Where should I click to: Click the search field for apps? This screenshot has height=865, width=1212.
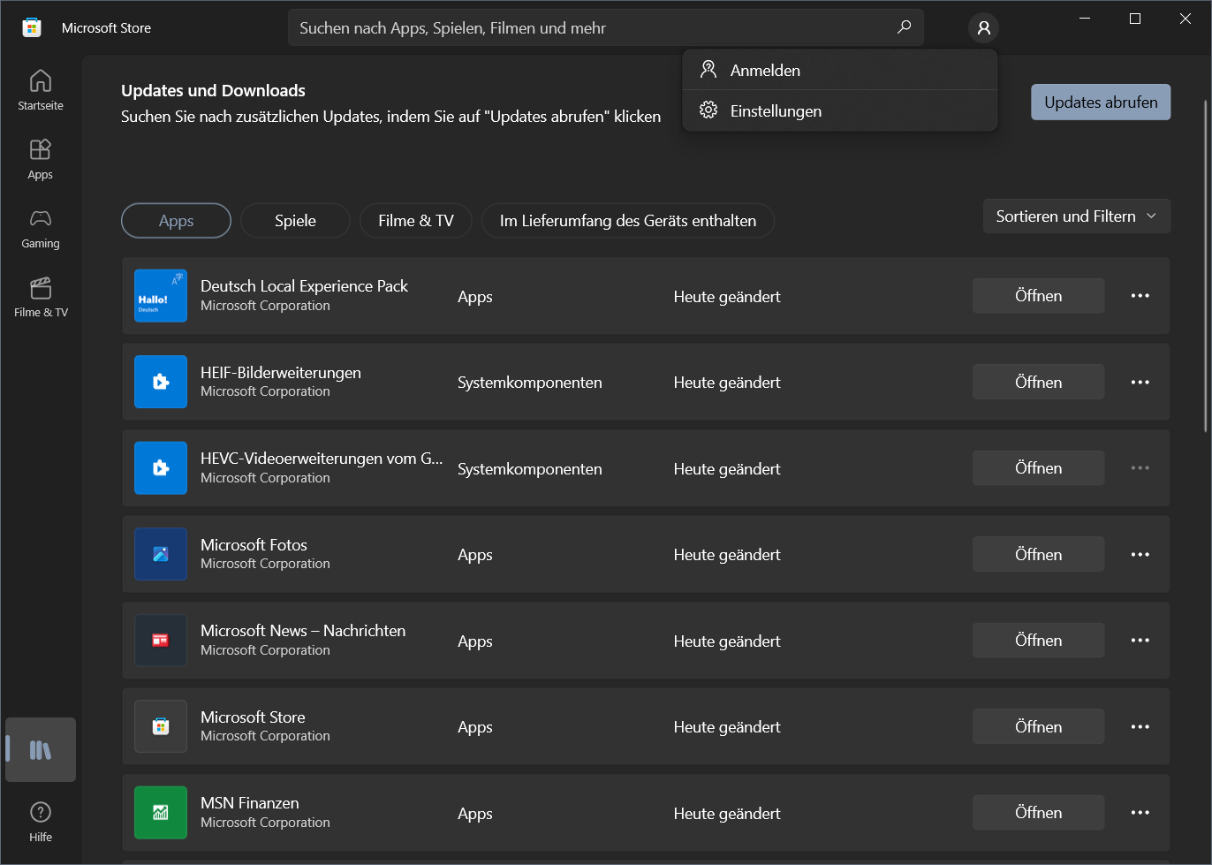(592, 28)
